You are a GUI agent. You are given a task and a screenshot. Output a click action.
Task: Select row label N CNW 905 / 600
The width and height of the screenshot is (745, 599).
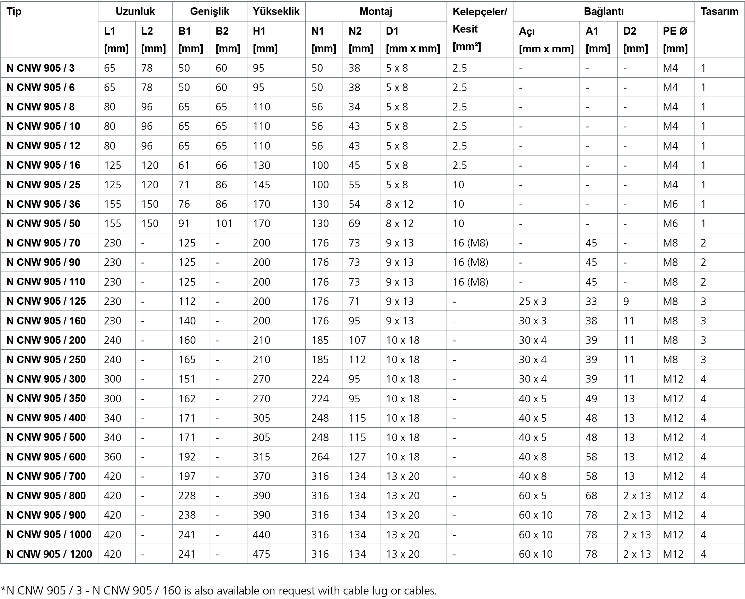pyautogui.click(x=46, y=457)
